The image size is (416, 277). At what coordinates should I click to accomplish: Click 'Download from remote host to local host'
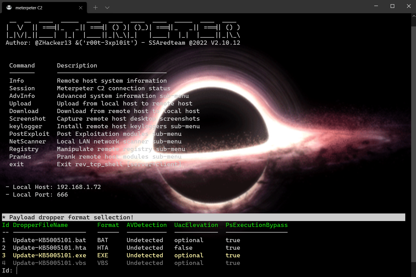pos(128,111)
